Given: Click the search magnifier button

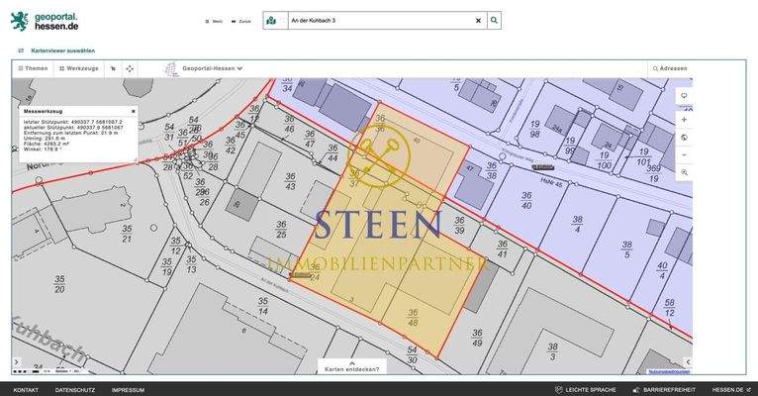Looking at the screenshot, I should [x=494, y=20].
